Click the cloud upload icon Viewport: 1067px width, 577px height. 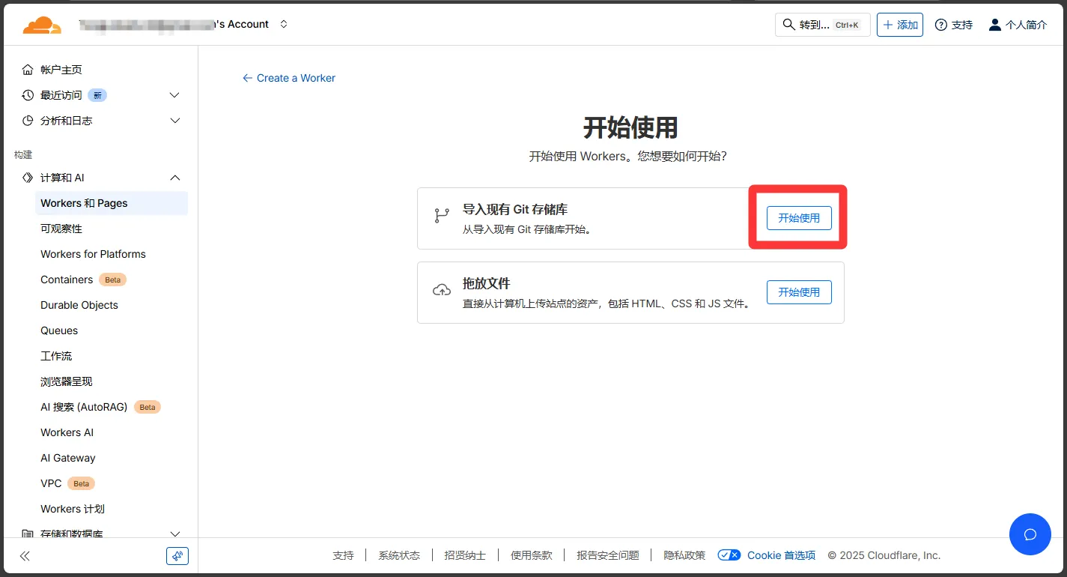tap(442, 290)
